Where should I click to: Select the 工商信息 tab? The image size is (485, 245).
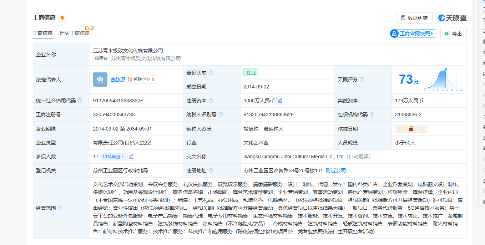pyautogui.click(x=43, y=33)
